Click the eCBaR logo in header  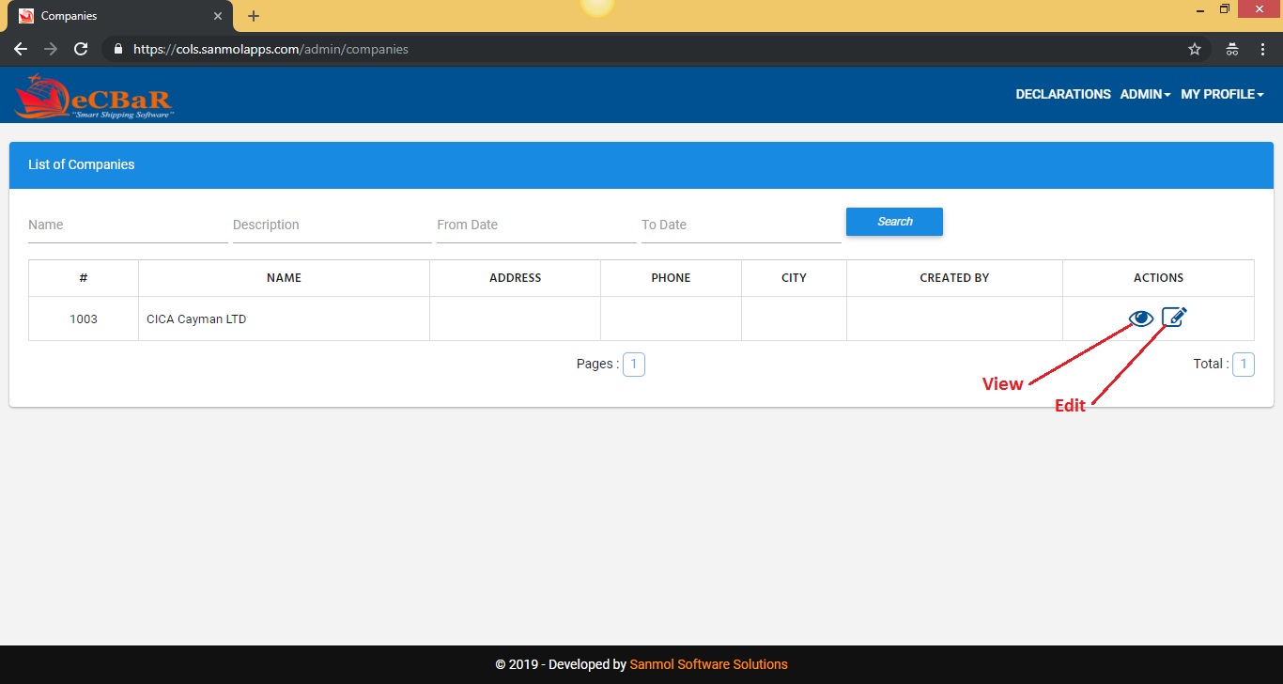pos(93,96)
